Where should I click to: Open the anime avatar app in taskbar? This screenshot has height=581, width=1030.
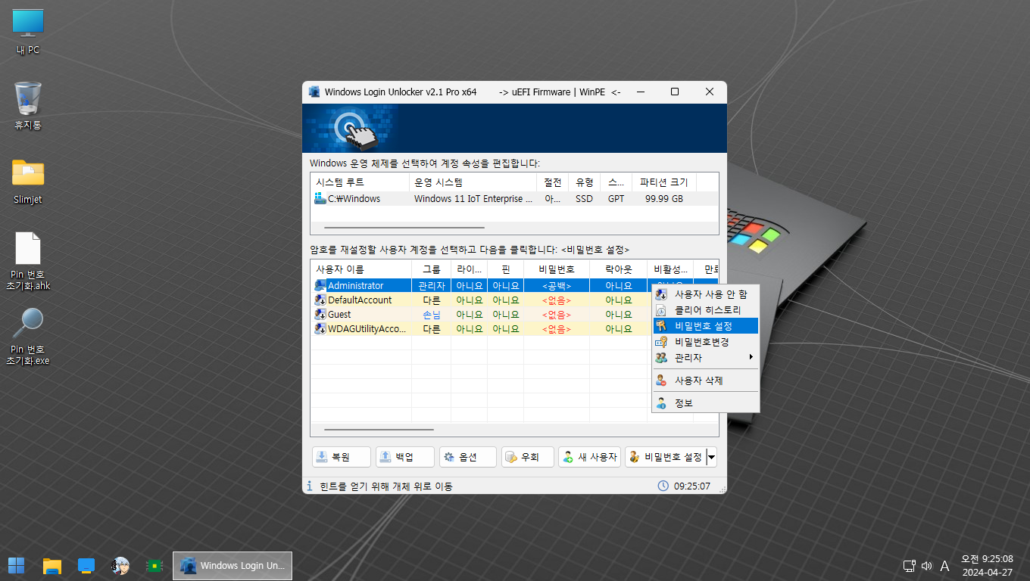pyautogui.click(x=120, y=565)
